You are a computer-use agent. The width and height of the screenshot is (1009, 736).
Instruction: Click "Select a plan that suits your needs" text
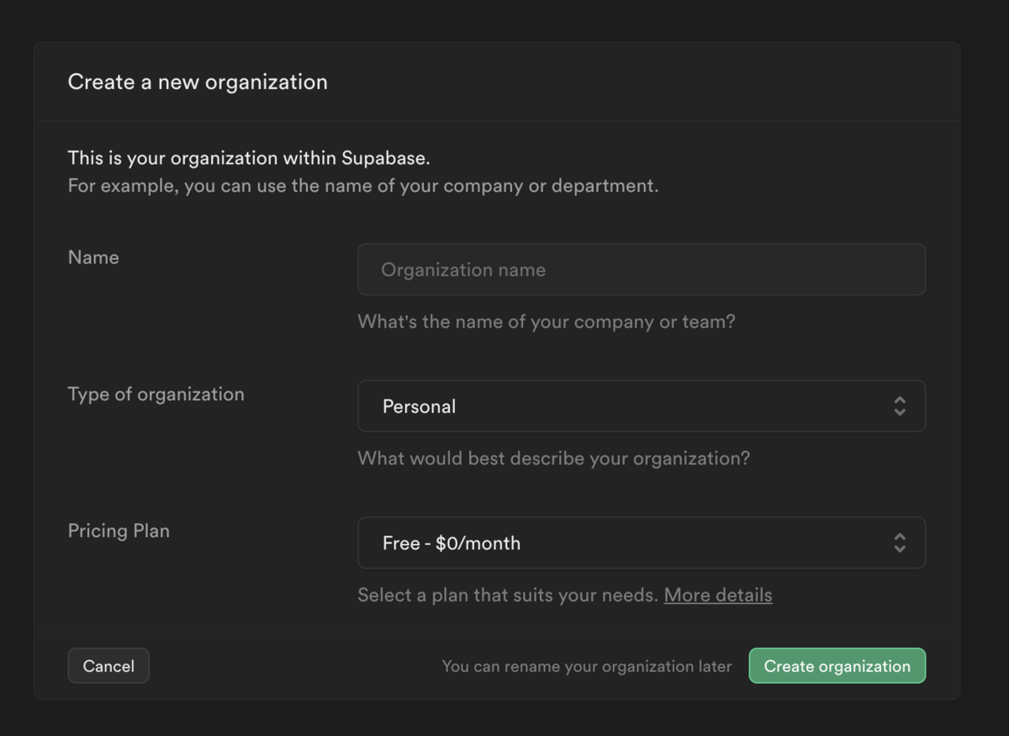tap(507, 596)
